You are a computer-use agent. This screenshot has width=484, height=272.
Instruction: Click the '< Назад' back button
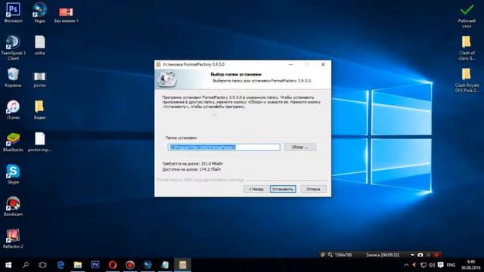pyautogui.click(x=256, y=189)
